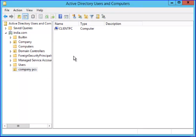Minimize the Active Directory window

[x=172, y=3]
